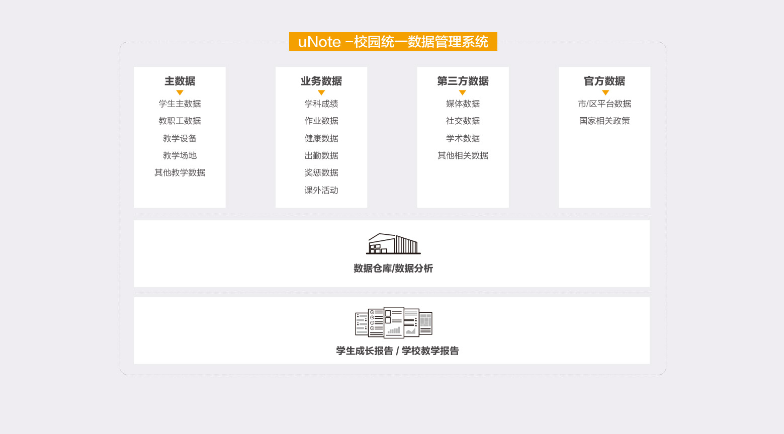This screenshot has height=434, width=784.
Task: Click 奖惩数据 item
Action: point(321,172)
